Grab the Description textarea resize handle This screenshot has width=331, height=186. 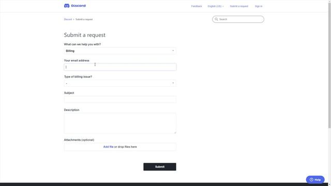click(x=175, y=132)
